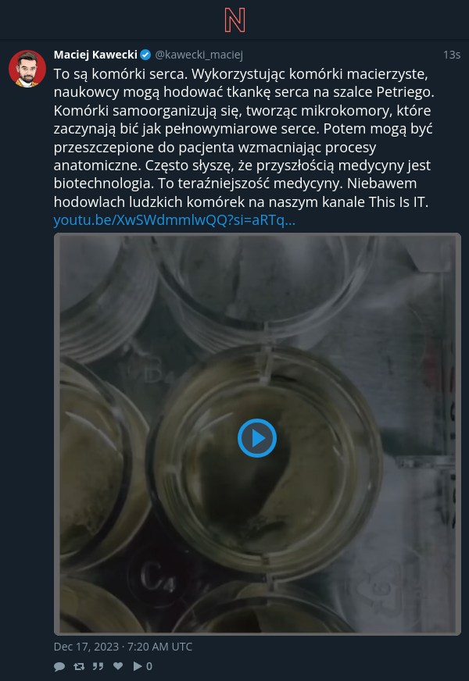Viewport: 469px width, 681px height.
Task: Click the views count number 0
Action: pyautogui.click(x=149, y=666)
